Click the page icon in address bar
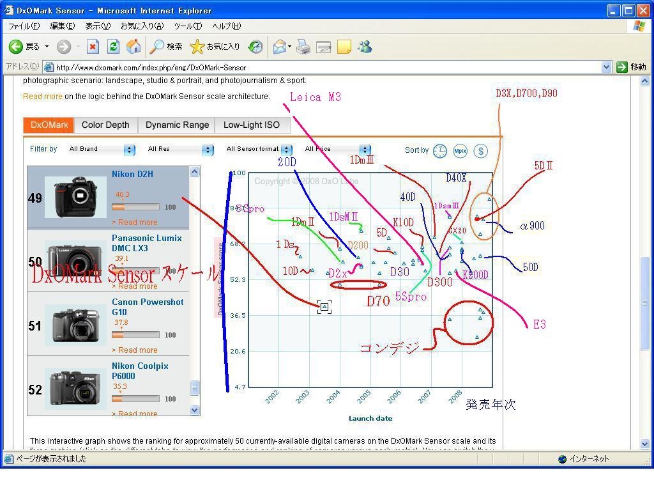The width and height of the screenshot is (654, 491). pos(49,67)
